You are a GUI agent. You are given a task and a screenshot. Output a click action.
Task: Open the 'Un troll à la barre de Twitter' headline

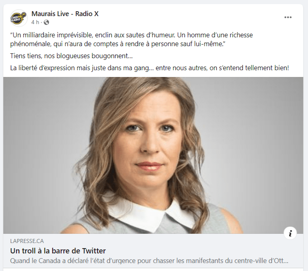[58, 251]
